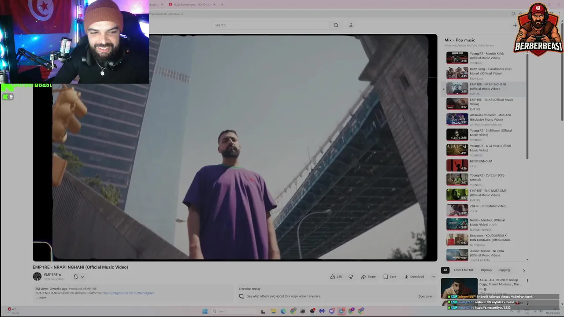Select Draganov - KOUDOUROU X BON COURAGE
564x317 pixels.
pos(486,240)
